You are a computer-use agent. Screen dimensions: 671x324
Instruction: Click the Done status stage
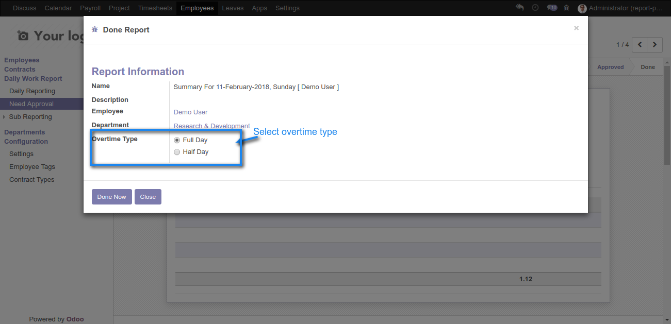pyautogui.click(x=647, y=67)
